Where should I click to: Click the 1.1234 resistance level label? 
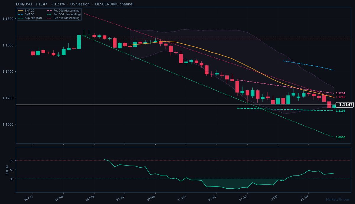[x=341, y=93]
